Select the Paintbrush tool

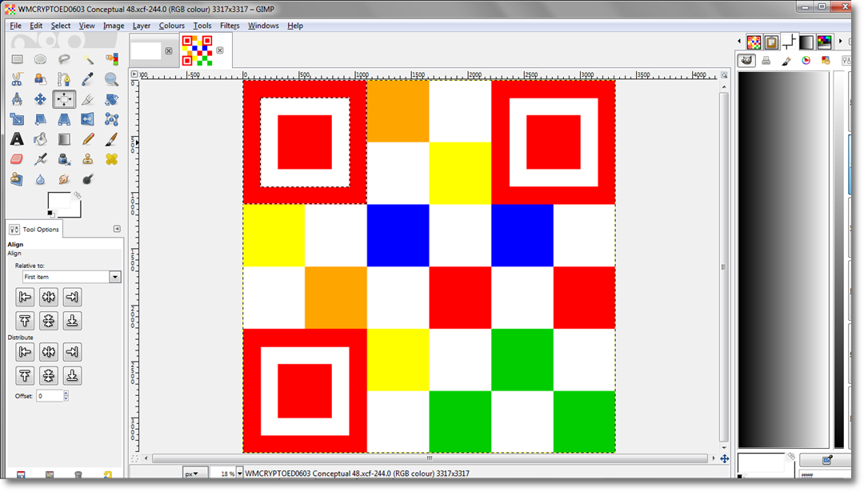point(111,139)
